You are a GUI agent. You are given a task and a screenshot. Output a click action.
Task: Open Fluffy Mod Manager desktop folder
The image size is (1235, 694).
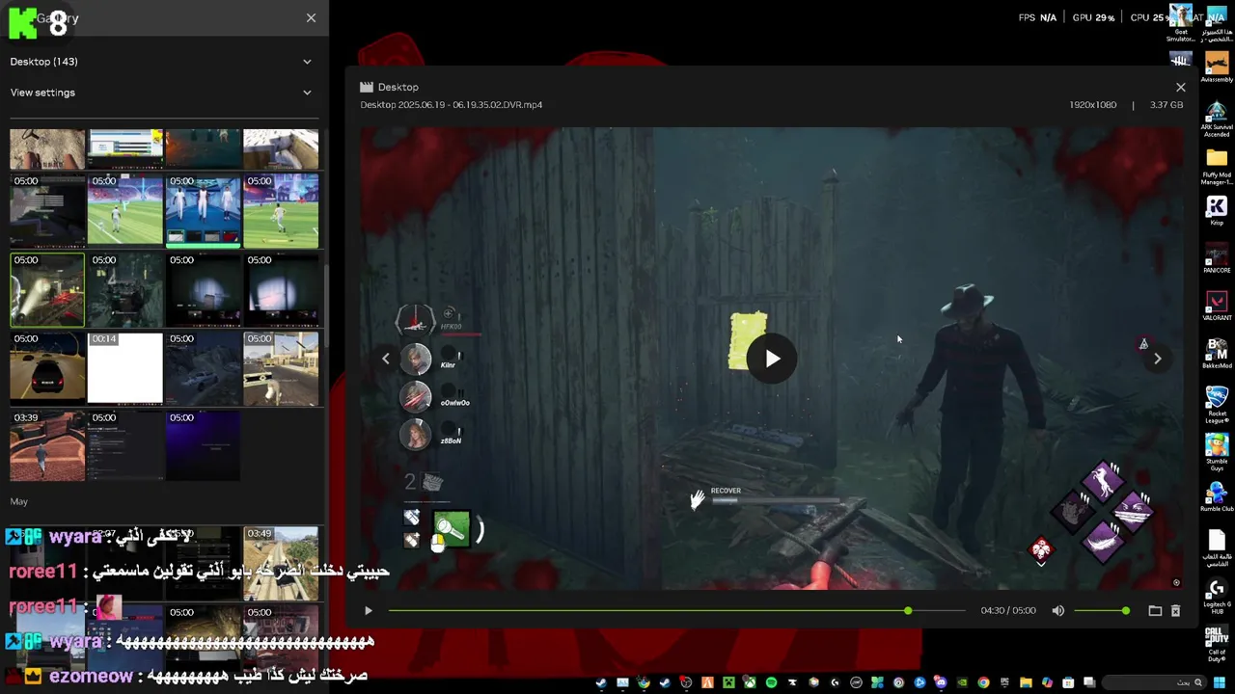click(x=1217, y=167)
